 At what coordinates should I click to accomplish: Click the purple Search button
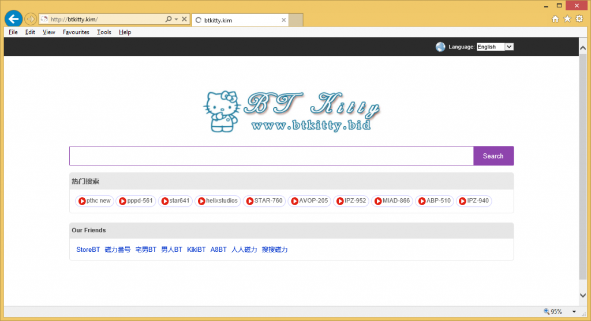[x=493, y=156]
